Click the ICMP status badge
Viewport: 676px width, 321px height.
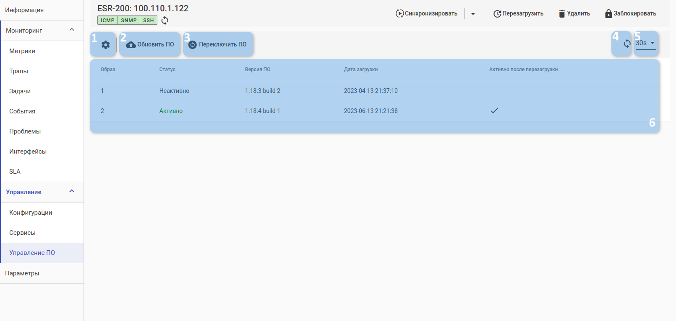click(x=107, y=20)
